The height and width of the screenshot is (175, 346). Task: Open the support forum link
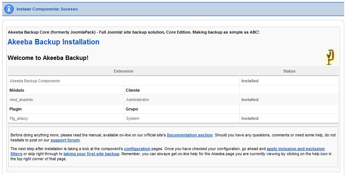coord(65,140)
